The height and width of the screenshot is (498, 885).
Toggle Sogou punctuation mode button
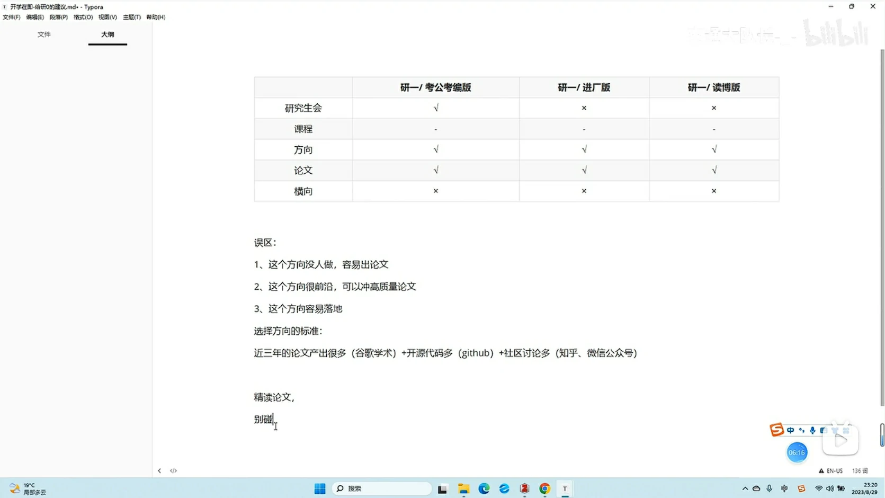[802, 430]
